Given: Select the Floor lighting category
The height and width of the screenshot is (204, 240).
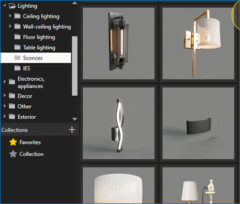Looking at the screenshot, I should [39, 37].
